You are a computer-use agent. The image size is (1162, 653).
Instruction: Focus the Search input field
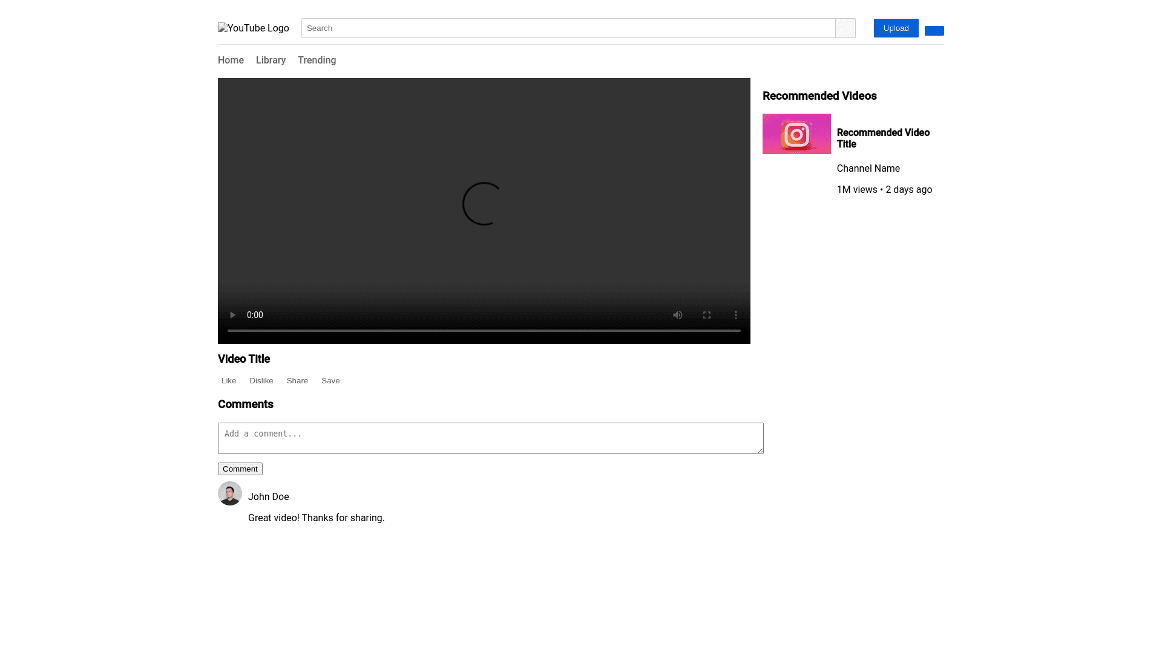coord(568,28)
